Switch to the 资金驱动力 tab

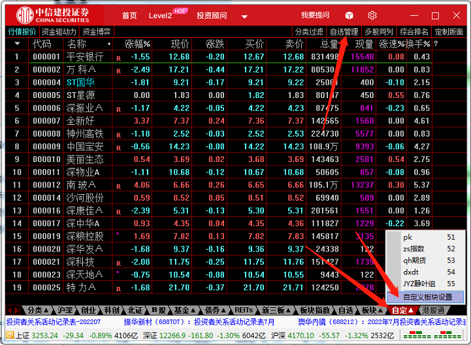point(59,31)
